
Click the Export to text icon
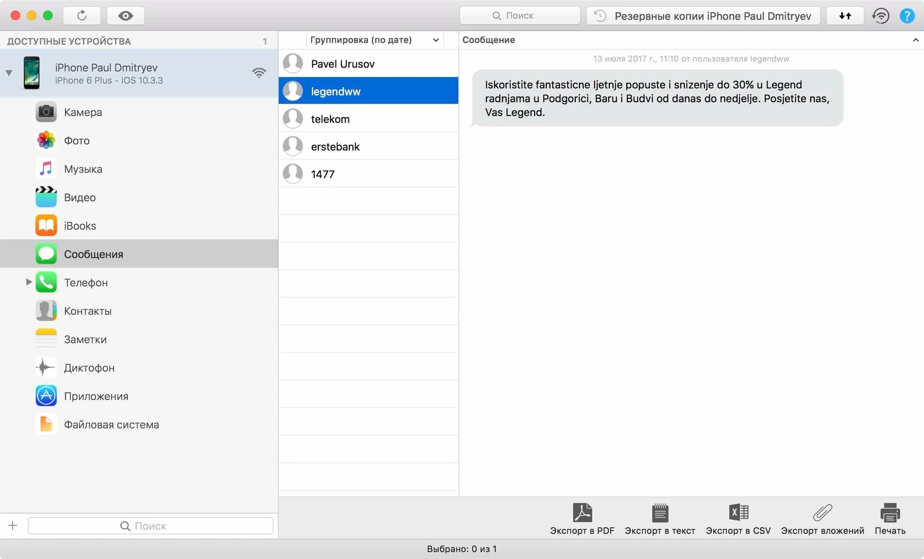tap(660, 513)
